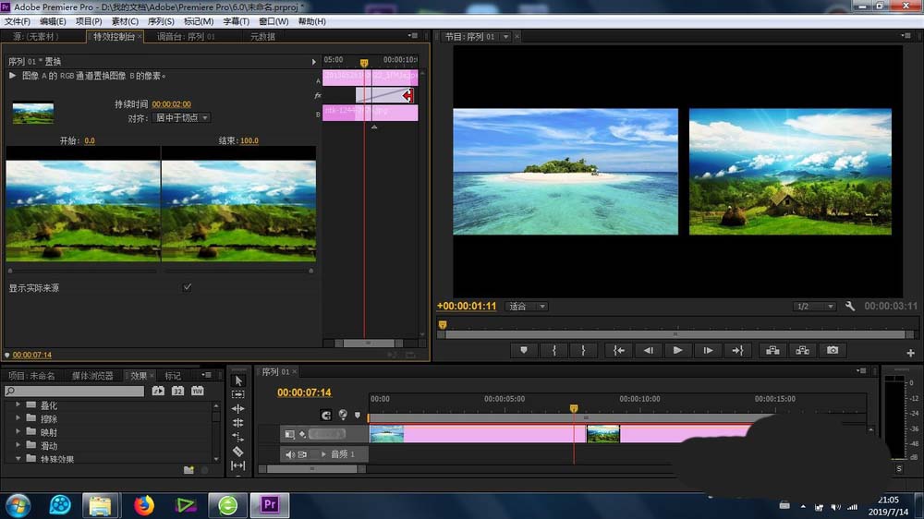Screen dimensions: 924x519
Task: Toggle the Audio 1 sync lock
Action: click(302, 454)
